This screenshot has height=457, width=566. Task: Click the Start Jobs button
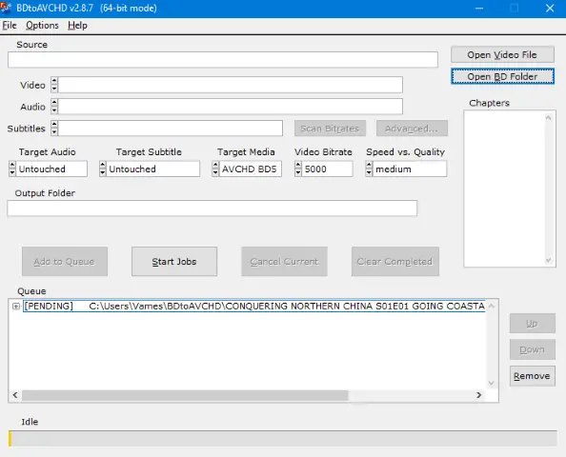174,262
